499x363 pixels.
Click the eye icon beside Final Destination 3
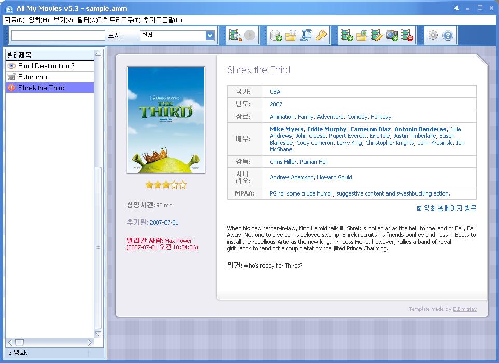[11, 66]
